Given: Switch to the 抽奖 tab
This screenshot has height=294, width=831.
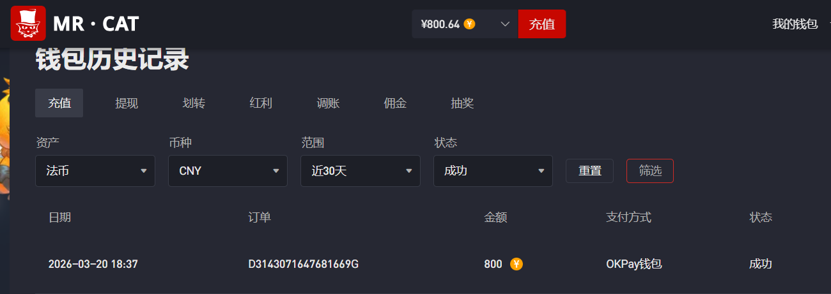Looking at the screenshot, I should (462, 103).
